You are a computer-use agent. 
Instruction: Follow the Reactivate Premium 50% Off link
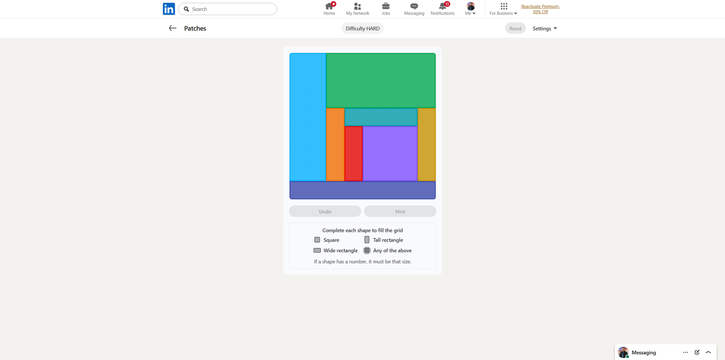pos(540,9)
